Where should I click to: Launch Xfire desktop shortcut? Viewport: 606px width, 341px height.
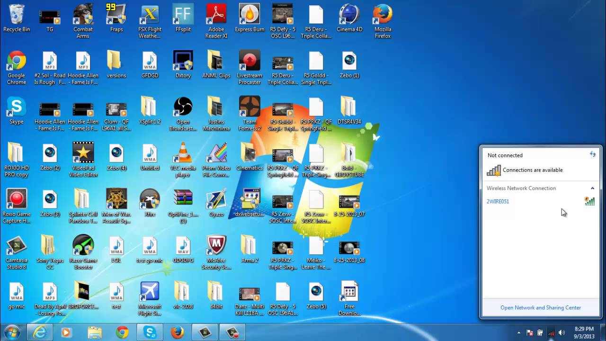pos(150,204)
